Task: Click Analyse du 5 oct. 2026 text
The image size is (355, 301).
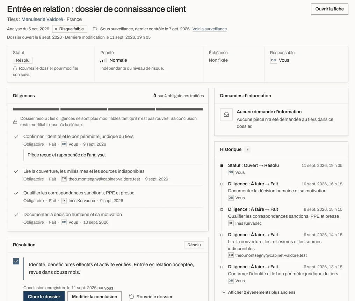Action: pyautogui.click(x=28, y=29)
